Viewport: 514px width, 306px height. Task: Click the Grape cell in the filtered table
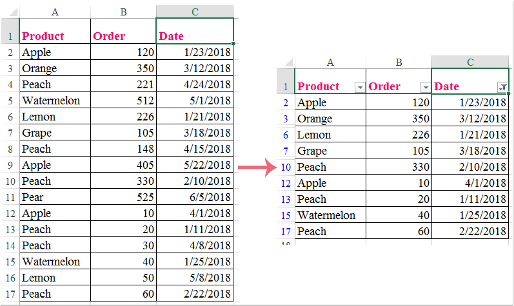pos(330,151)
